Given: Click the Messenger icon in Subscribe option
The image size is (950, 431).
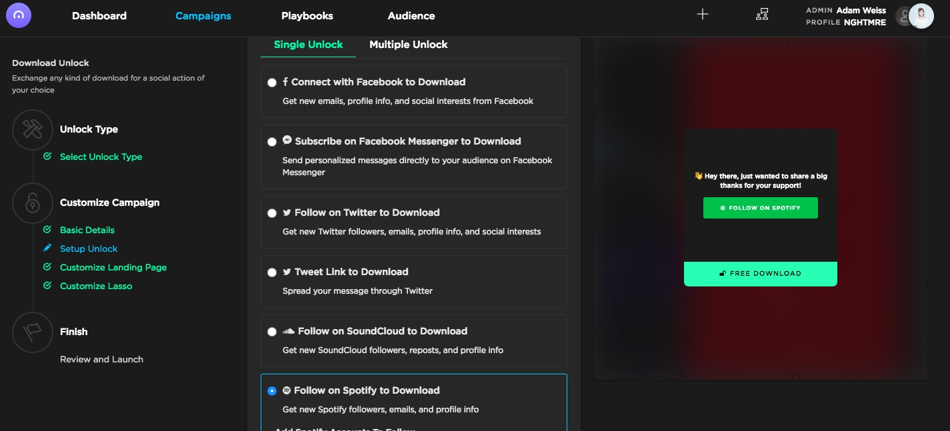Looking at the screenshot, I should coord(287,141).
